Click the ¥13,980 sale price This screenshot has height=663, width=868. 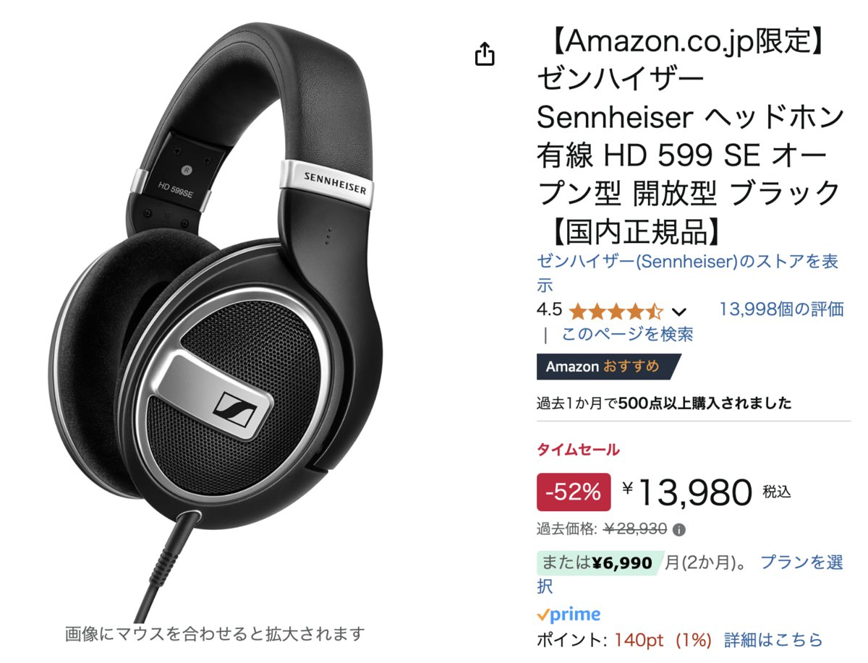point(688,493)
